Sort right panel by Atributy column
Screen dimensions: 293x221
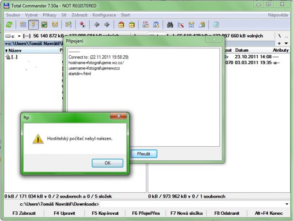click(281, 50)
